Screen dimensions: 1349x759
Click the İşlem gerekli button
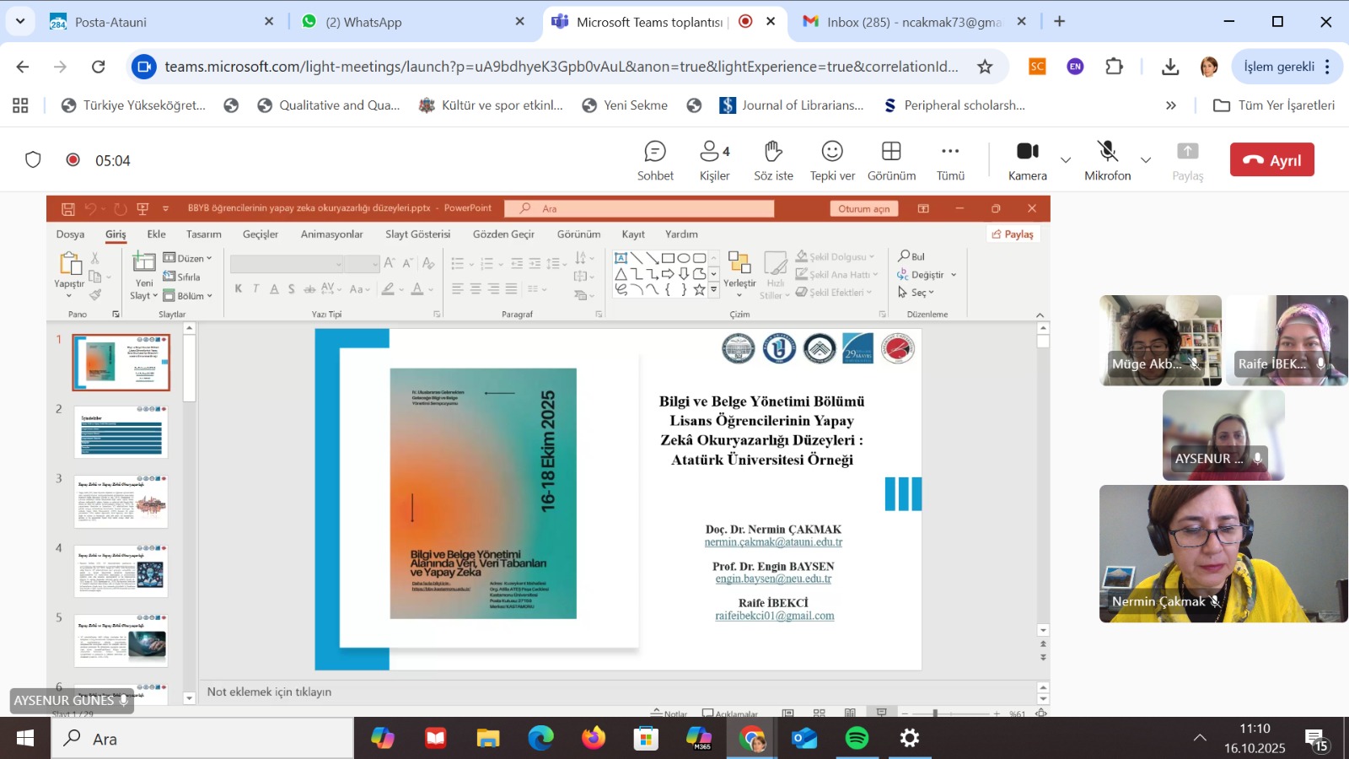[x=1278, y=67]
